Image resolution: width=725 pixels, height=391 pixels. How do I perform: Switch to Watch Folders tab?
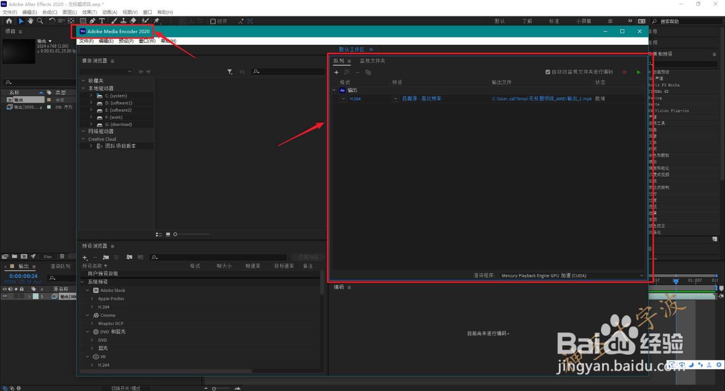[372, 61]
